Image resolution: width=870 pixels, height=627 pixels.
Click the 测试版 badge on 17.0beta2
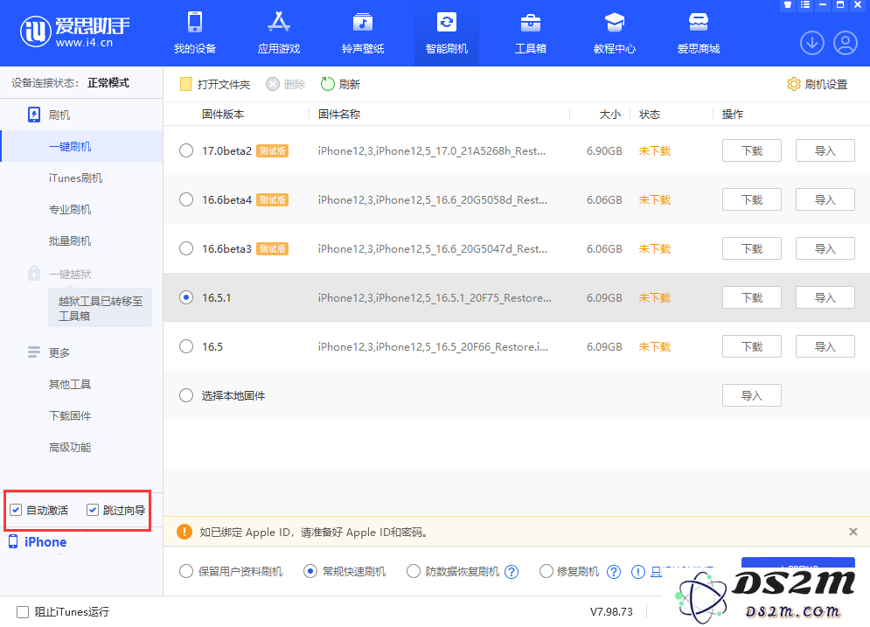coord(273,151)
